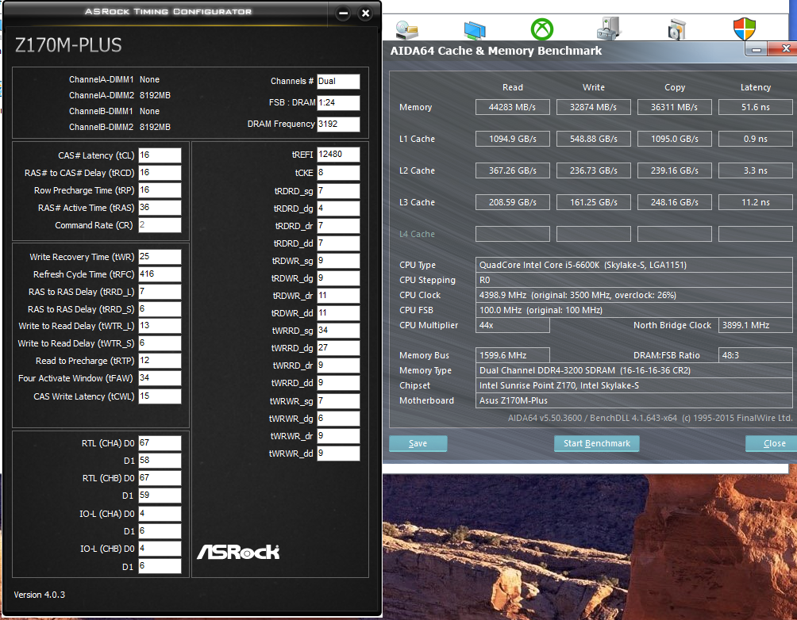Click the Four Activate Window (tFAW) field
Image resolution: width=797 pixels, height=620 pixels.
(160, 378)
